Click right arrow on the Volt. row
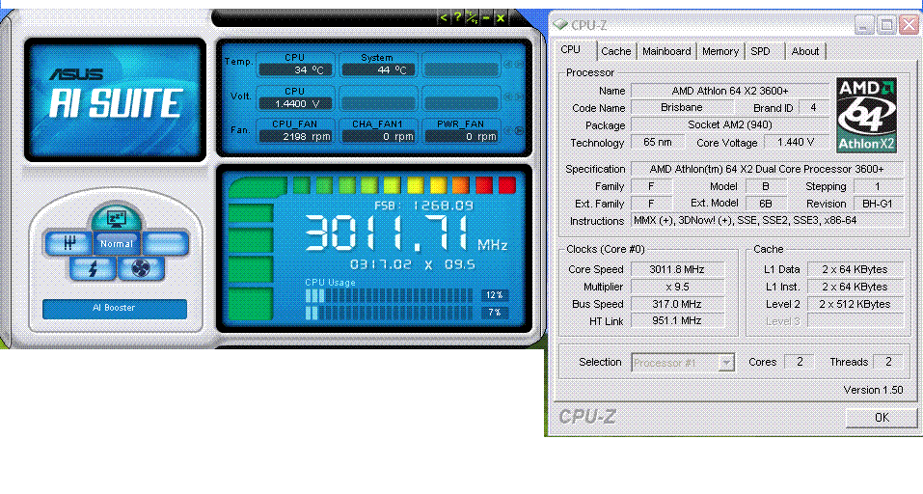 tap(519, 96)
